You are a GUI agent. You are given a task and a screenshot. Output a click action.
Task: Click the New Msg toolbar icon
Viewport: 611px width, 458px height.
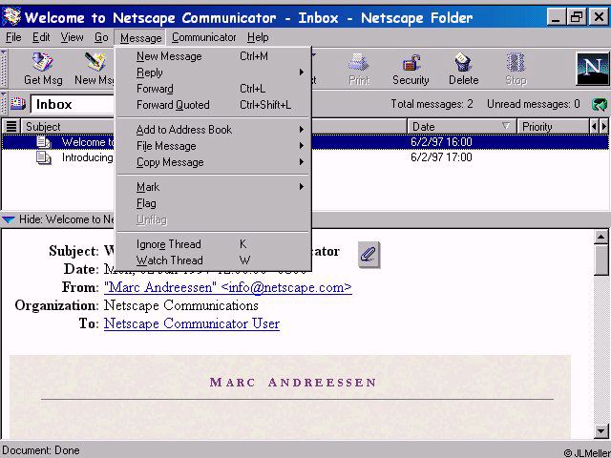point(95,69)
